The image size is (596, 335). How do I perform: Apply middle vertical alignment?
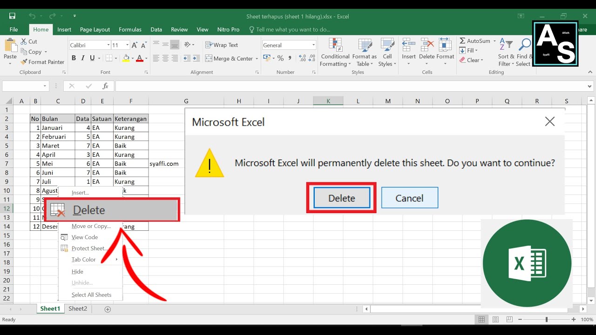165,45
